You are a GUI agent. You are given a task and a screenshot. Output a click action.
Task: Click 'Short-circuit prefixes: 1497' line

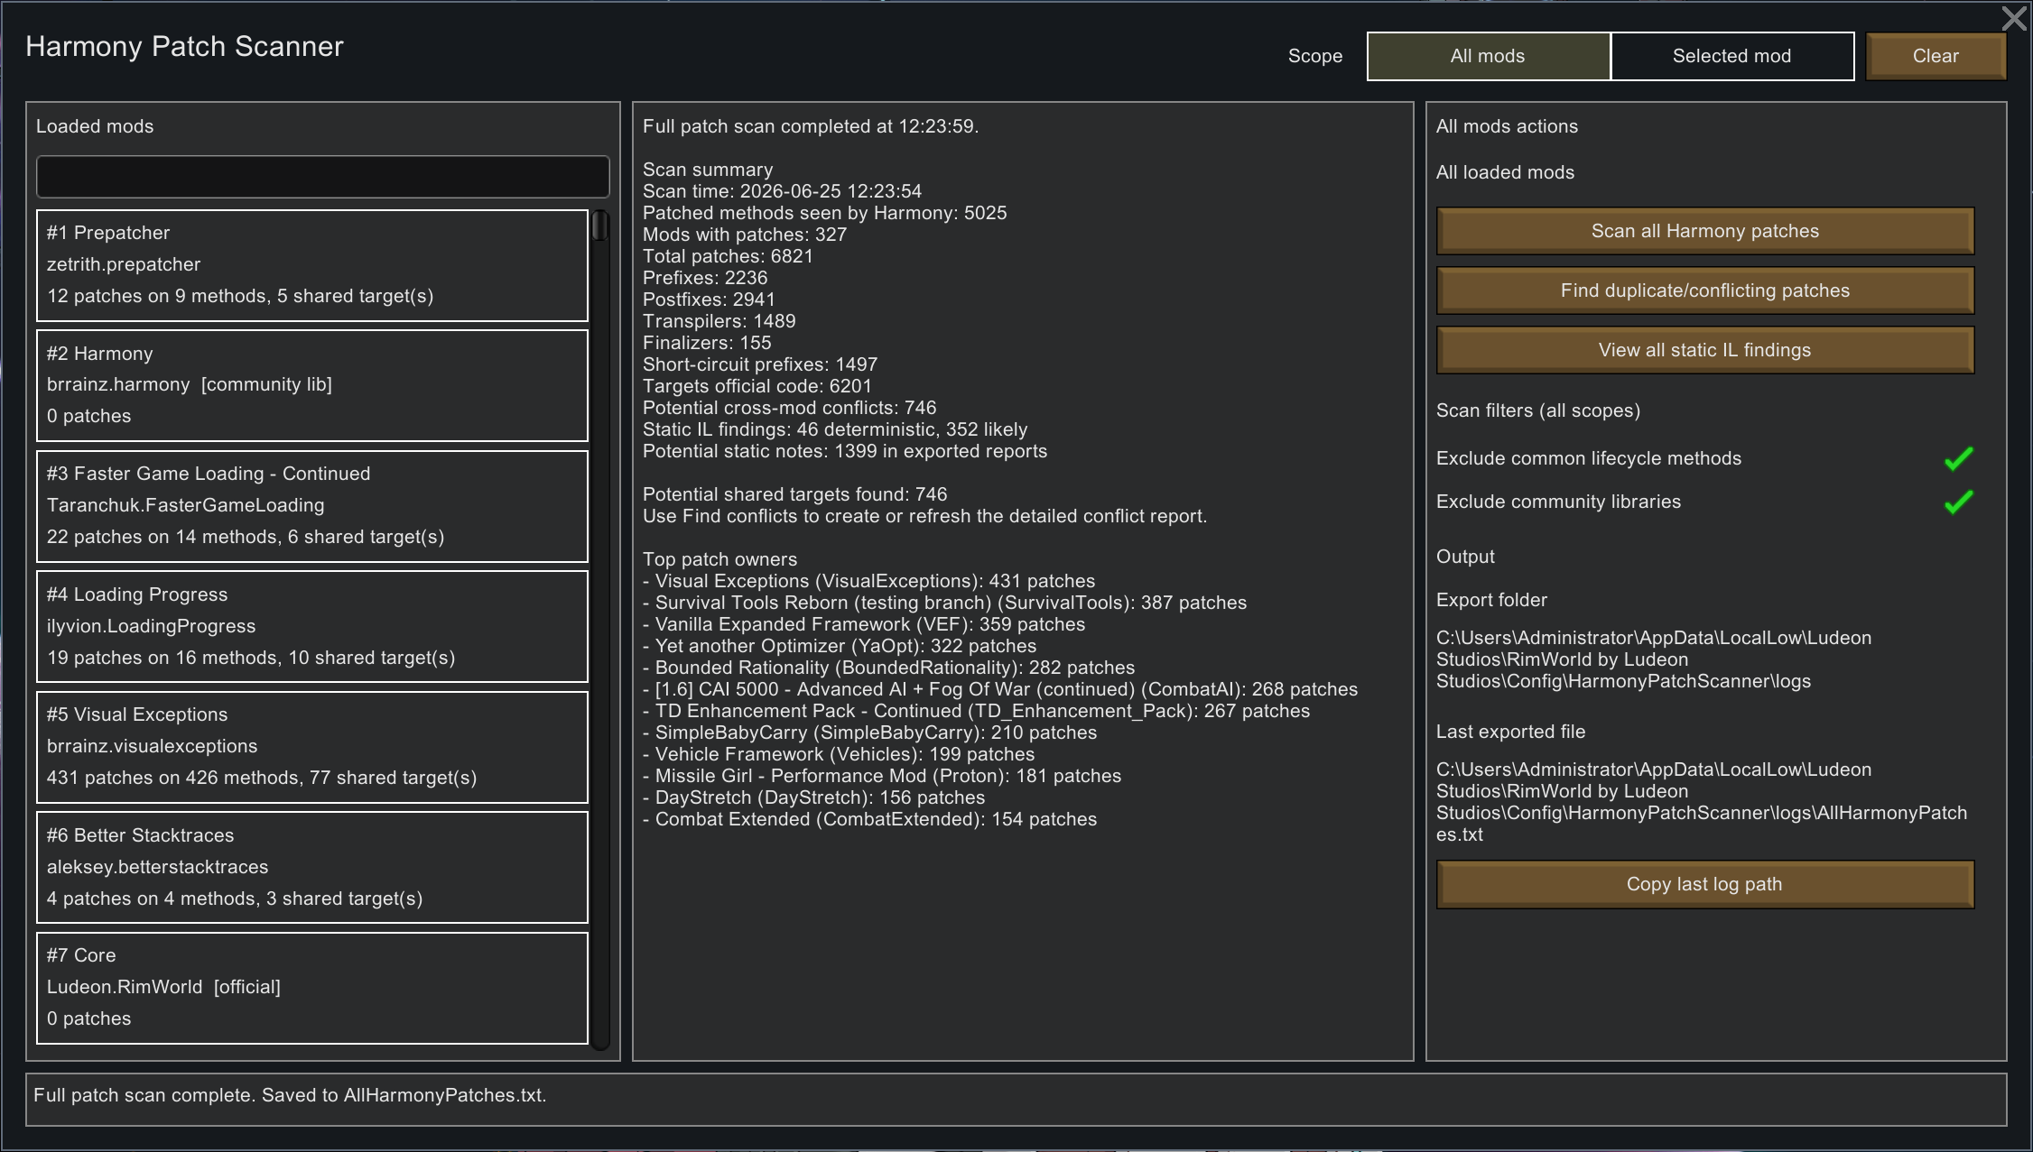click(760, 364)
